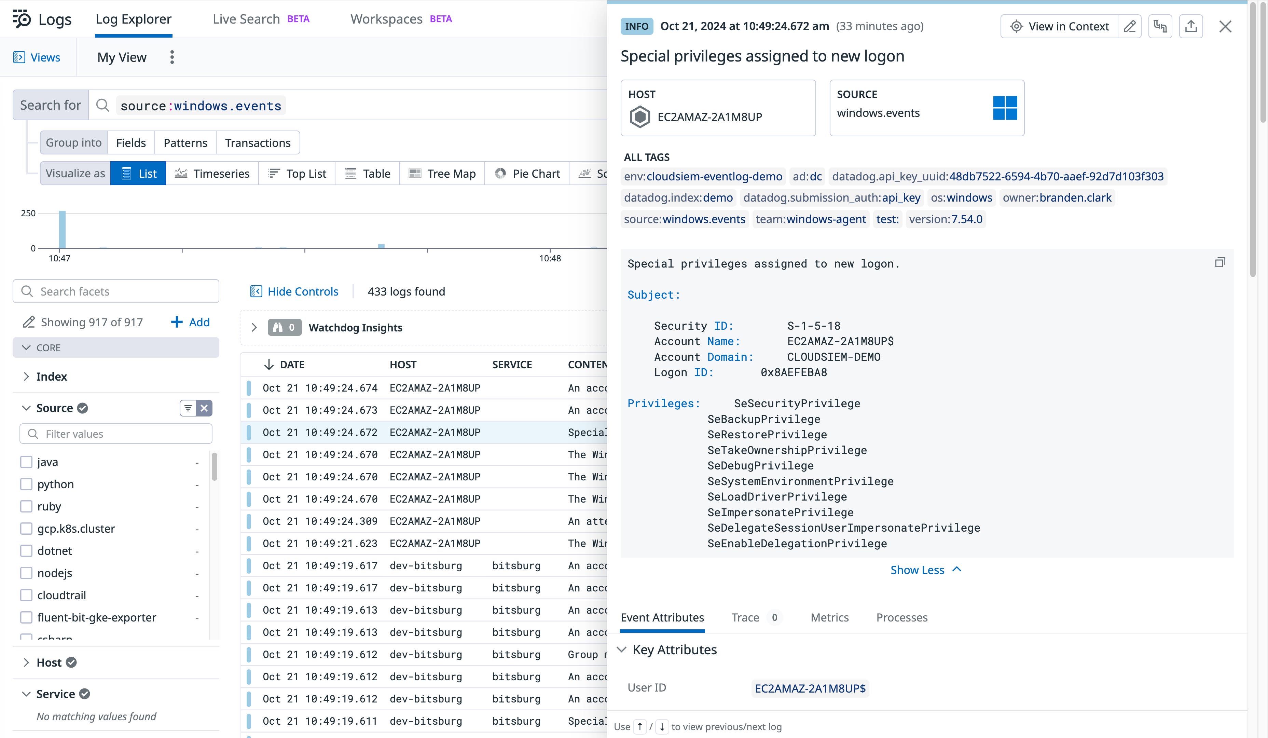Click the View in Context button
The image size is (1268, 738).
(1060, 26)
